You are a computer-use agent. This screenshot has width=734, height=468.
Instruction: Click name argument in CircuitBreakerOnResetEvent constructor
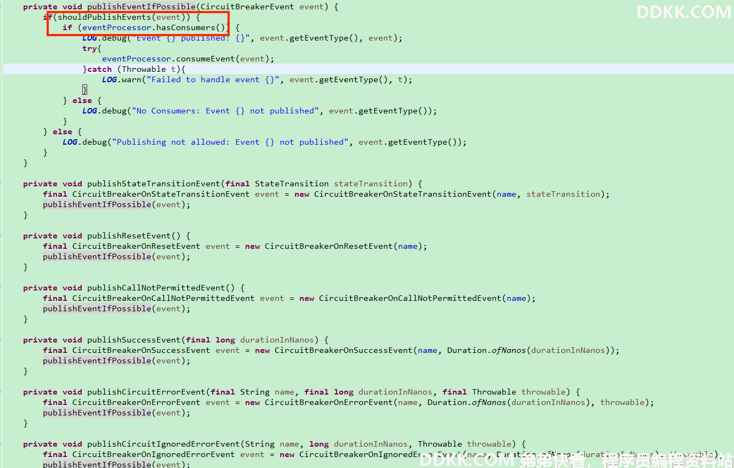pyautogui.click(x=408, y=246)
